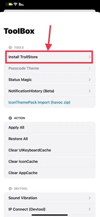
Task: Select Clear UIKeyboardCache
Action: coord(49,150)
